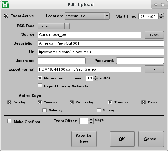Click into the Url input field
Screen dimensions: 168x151
101,52
